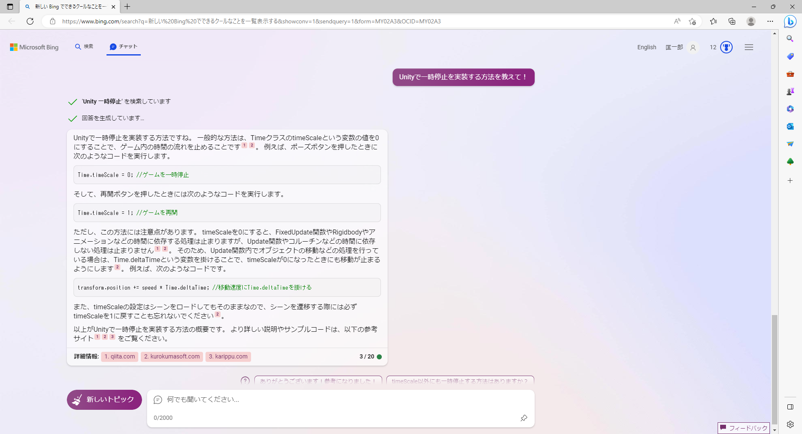Image resolution: width=802 pixels, height=434 pixels.
Task: Focus the 何でも聞いてください chat input
Action: click(340, 399)
